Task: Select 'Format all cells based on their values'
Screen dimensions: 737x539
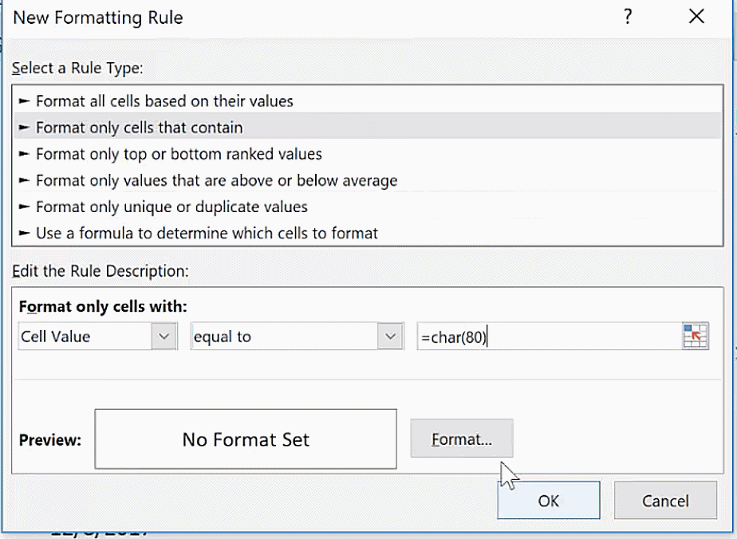Action: [x=164, y=101]
